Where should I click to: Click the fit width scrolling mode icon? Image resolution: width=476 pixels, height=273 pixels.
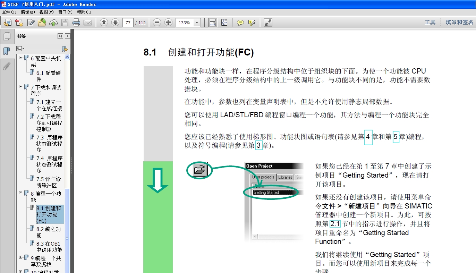click(212, 23)
